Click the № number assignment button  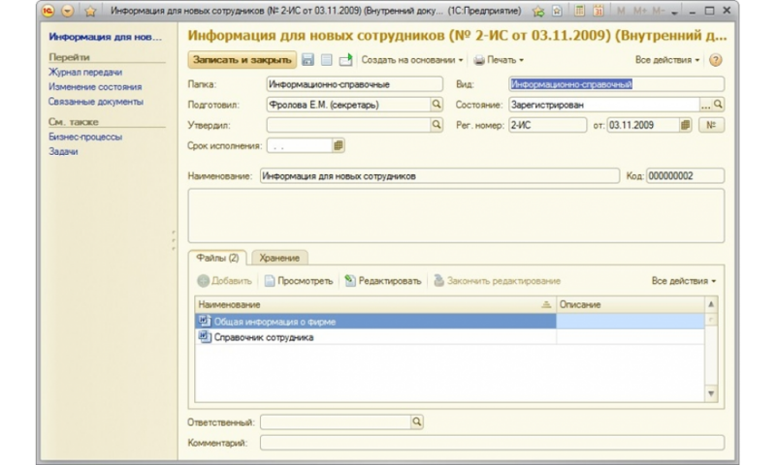[x=711, y=125]
